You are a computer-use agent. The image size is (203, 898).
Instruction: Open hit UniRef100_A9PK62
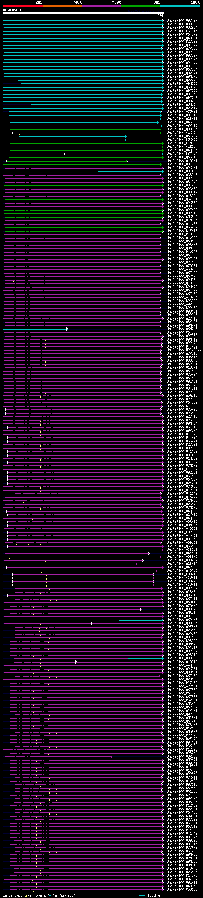point(182,52)
